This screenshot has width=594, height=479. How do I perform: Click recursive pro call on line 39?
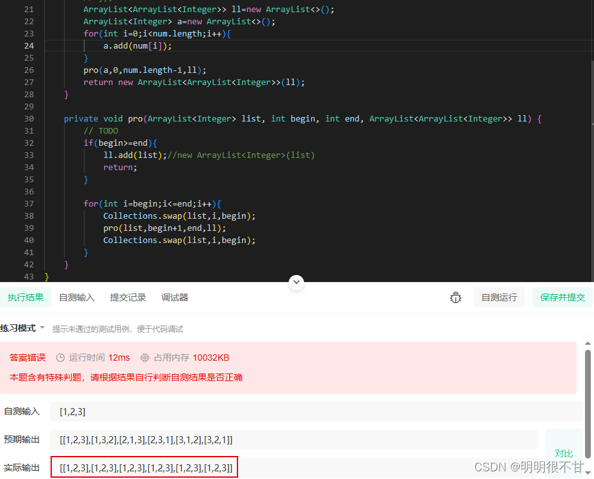coord(165,228)
